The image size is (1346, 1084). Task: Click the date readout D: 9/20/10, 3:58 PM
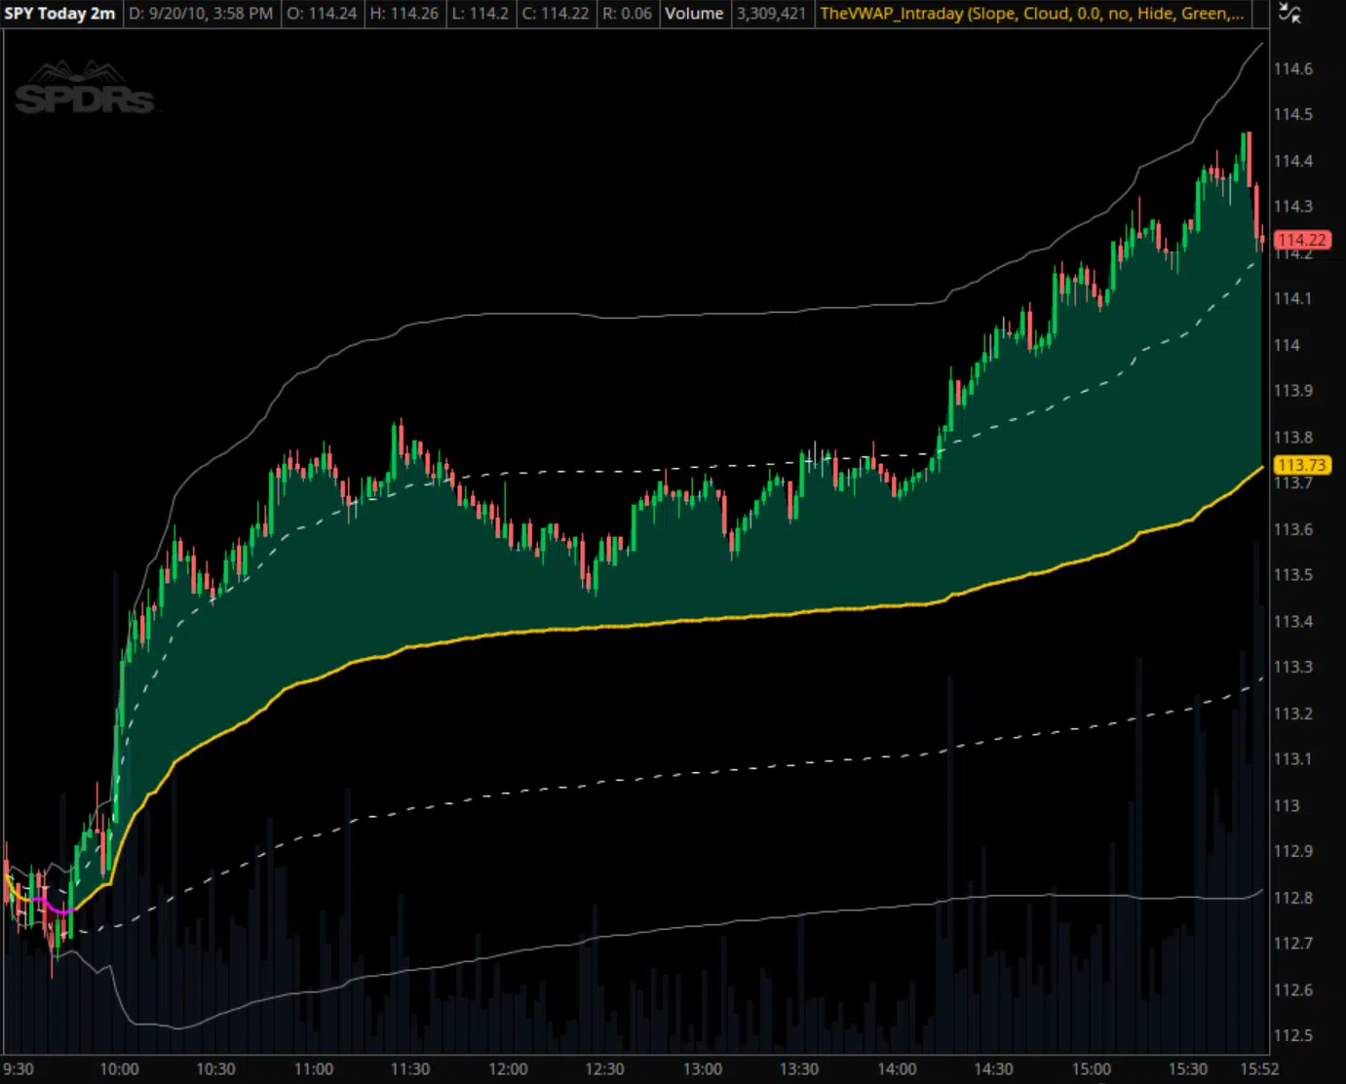(201, 14)
